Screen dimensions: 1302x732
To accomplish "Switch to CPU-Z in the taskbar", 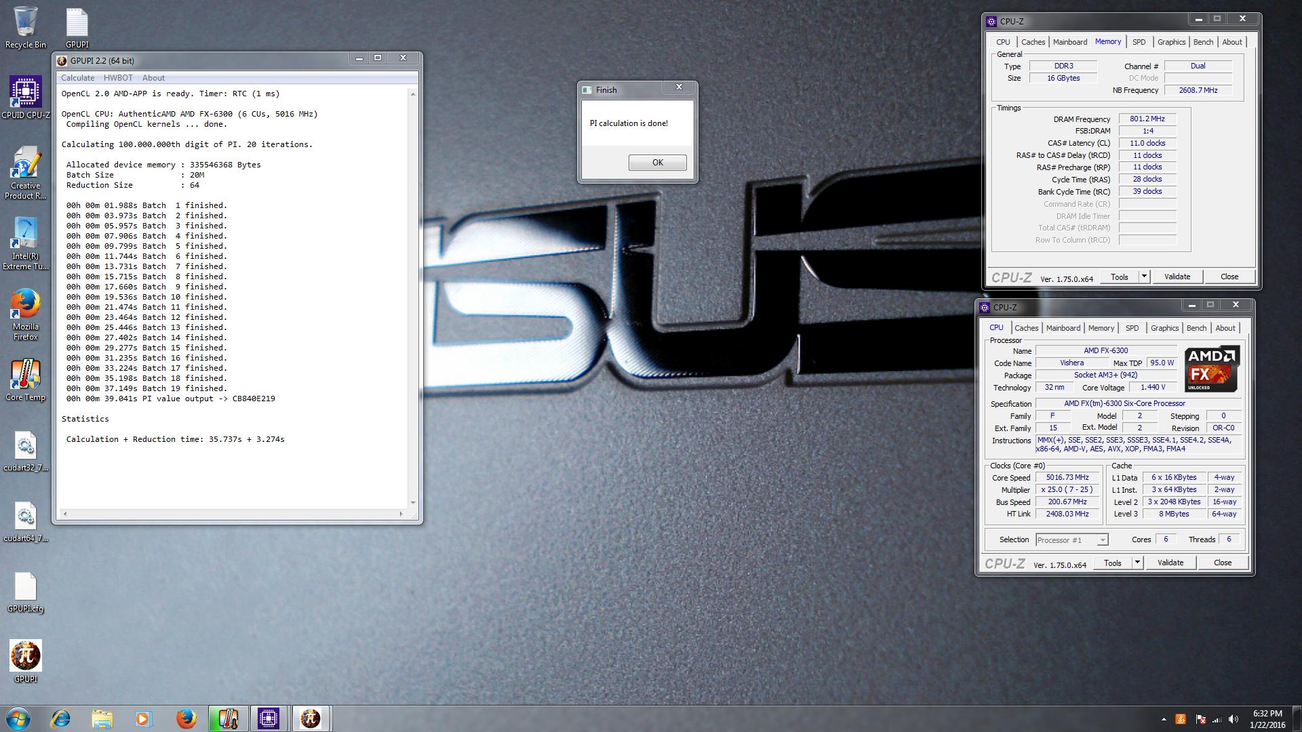I will (x=269, y=718).
